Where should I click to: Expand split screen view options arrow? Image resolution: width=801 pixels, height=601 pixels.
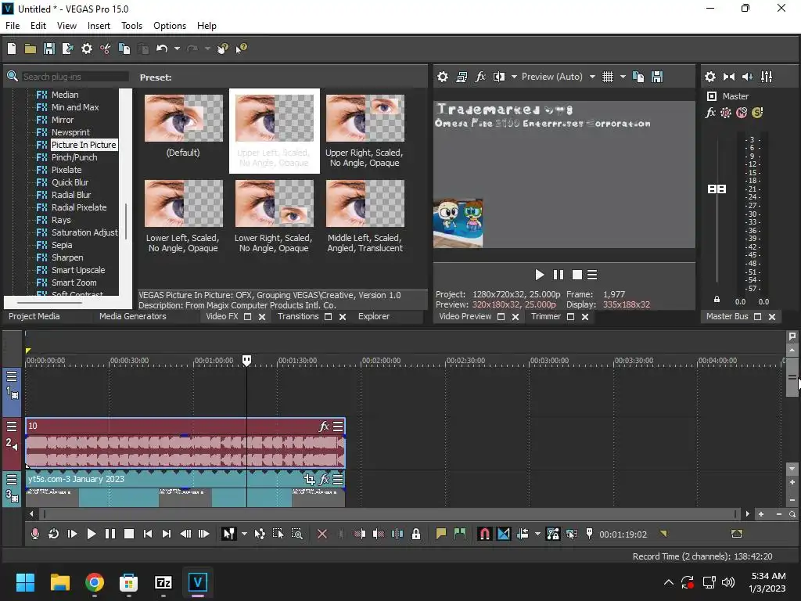click(514, 77)
